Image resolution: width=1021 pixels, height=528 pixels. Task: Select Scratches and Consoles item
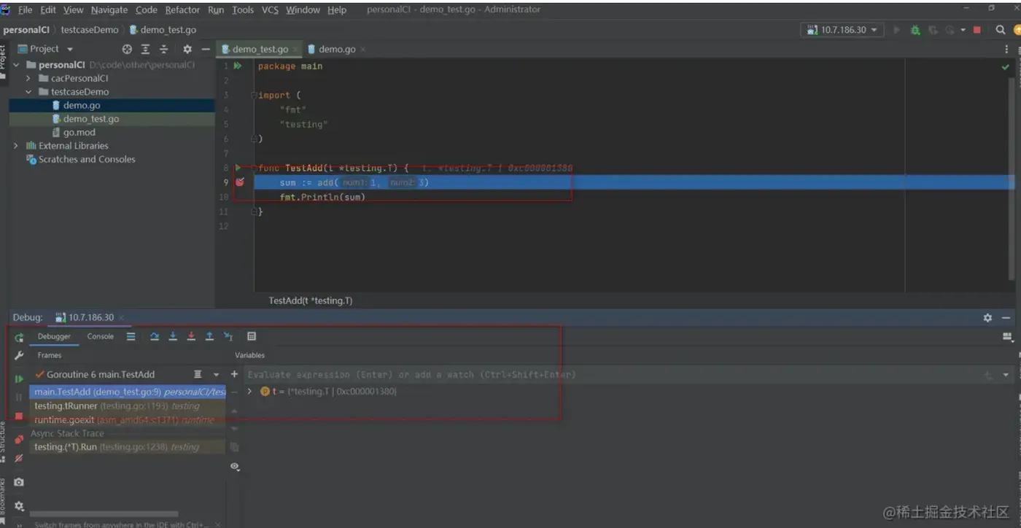pyautogui.click(x=87, y=159)
